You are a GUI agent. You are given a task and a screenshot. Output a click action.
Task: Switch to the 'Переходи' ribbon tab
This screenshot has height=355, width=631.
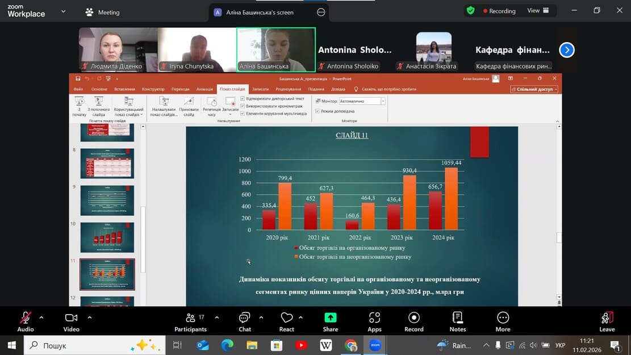click(180, 89)
